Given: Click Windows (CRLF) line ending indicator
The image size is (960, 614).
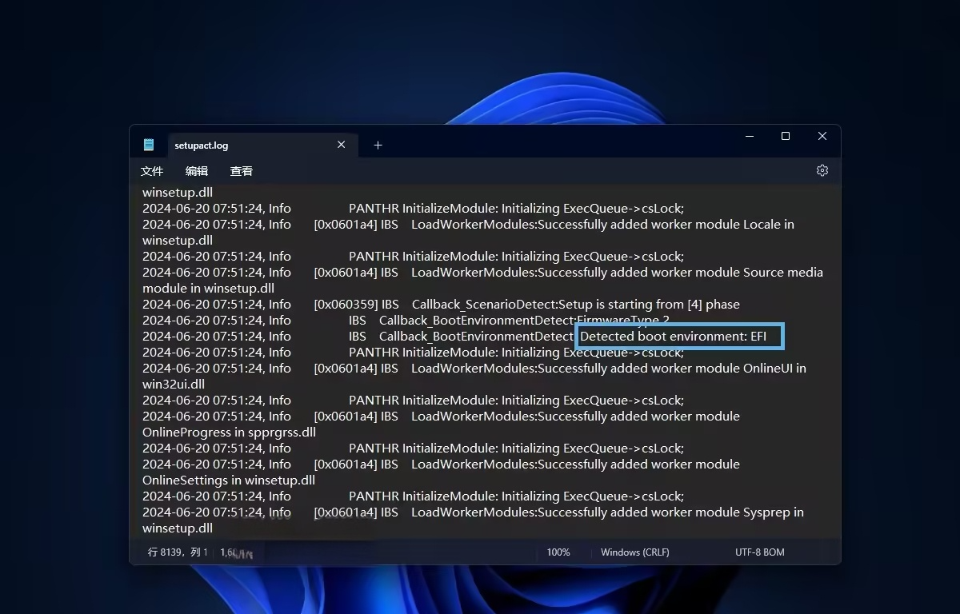Looking at the screenshot, I should click(x=634, y=552).
